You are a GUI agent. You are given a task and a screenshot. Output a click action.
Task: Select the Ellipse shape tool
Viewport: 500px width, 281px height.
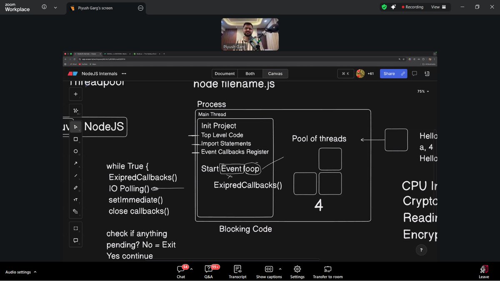(x=75, y=151)
